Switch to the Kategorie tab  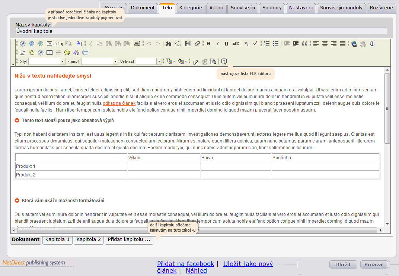point(191,8)
